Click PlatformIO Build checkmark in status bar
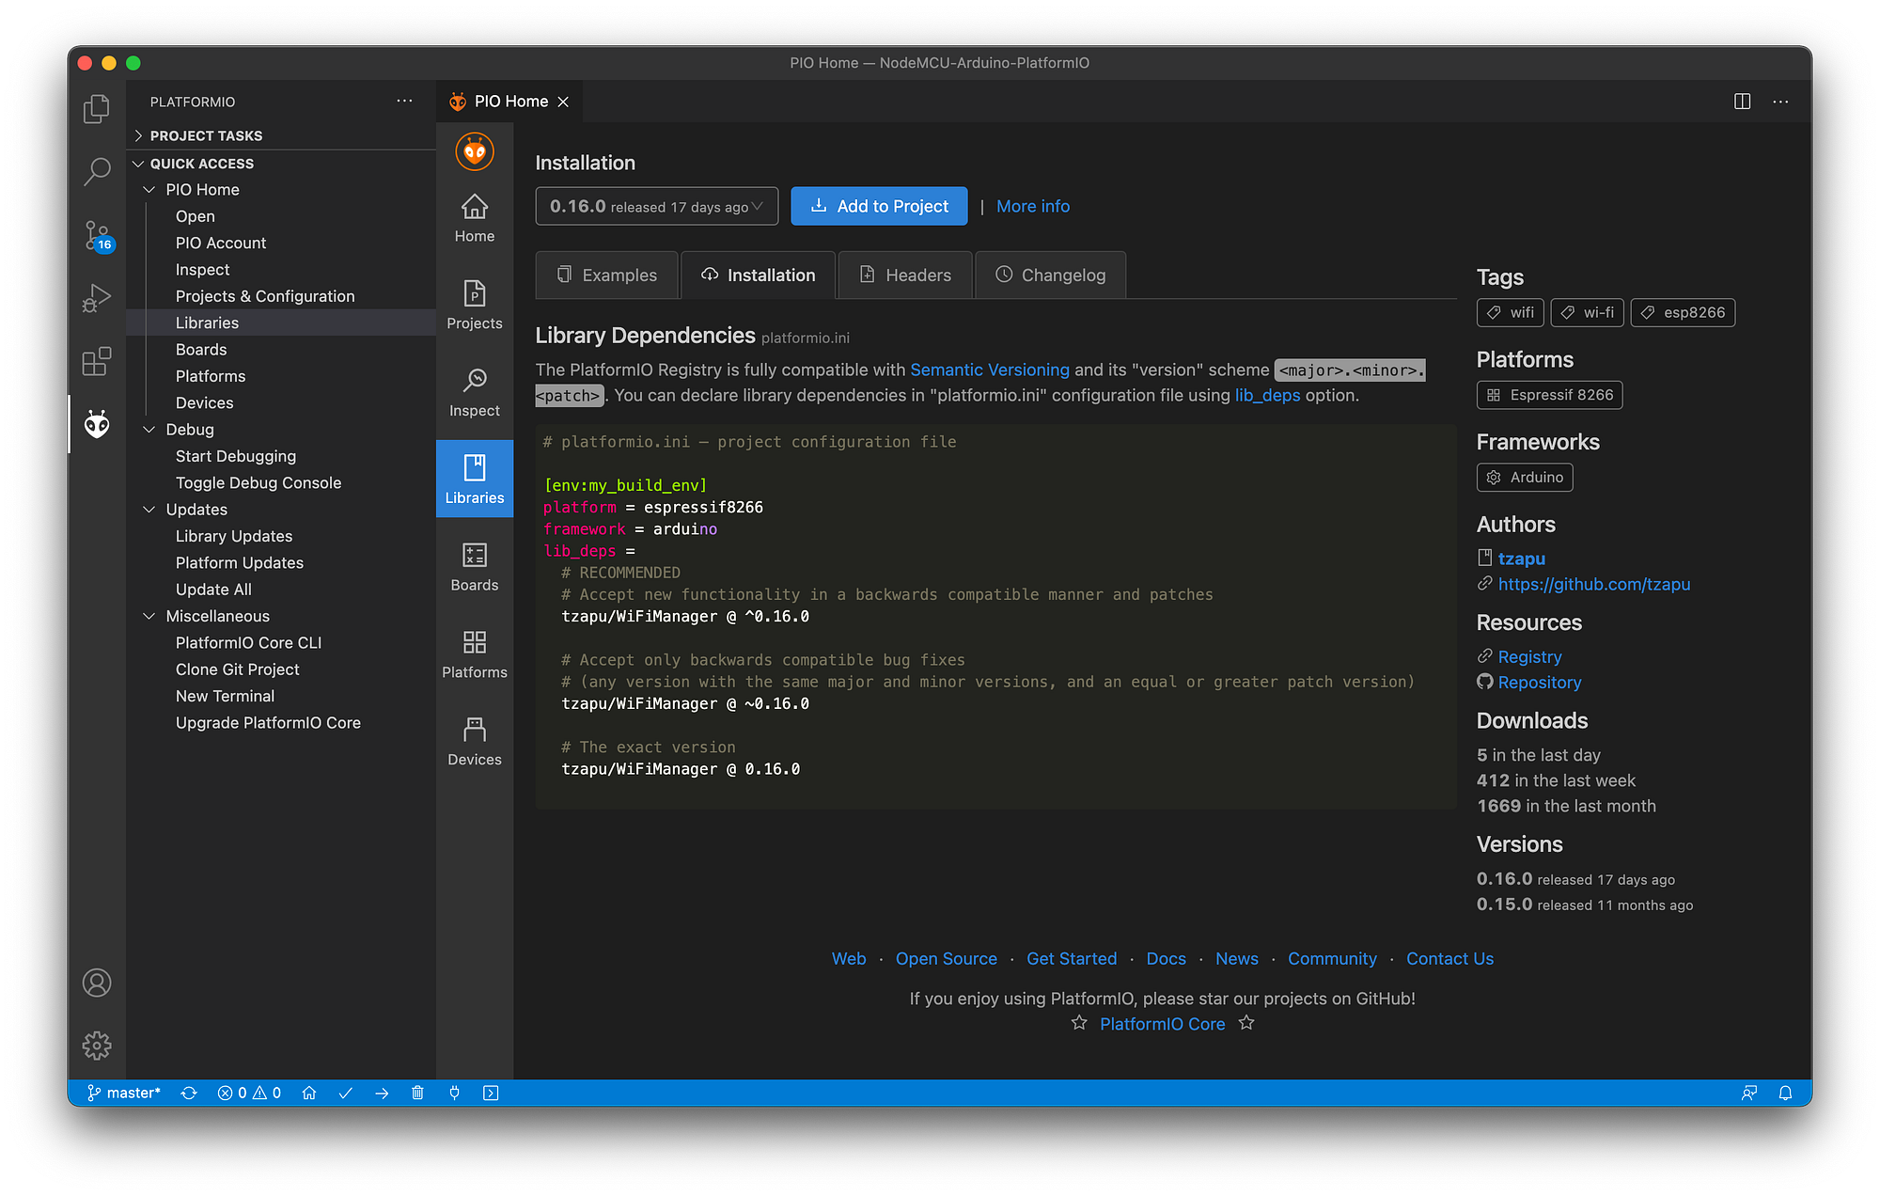This screenshot has height=1196, width=1880. tap(345, 1093)
